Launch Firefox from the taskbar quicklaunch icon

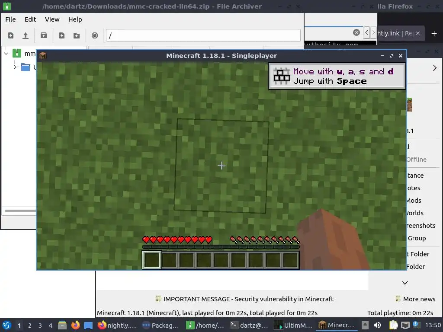pyautogui.click(x=75, y=325)
